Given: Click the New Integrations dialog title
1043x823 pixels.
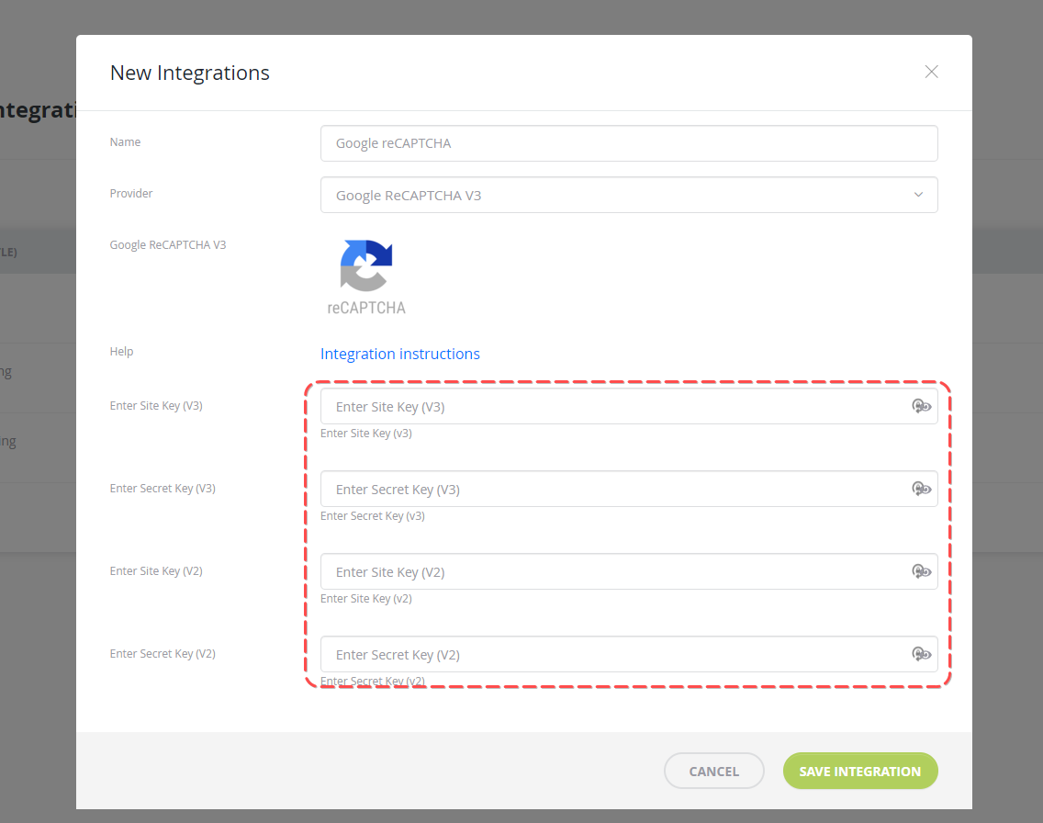Looking at the screenshot, I should [x=189, y=73].
